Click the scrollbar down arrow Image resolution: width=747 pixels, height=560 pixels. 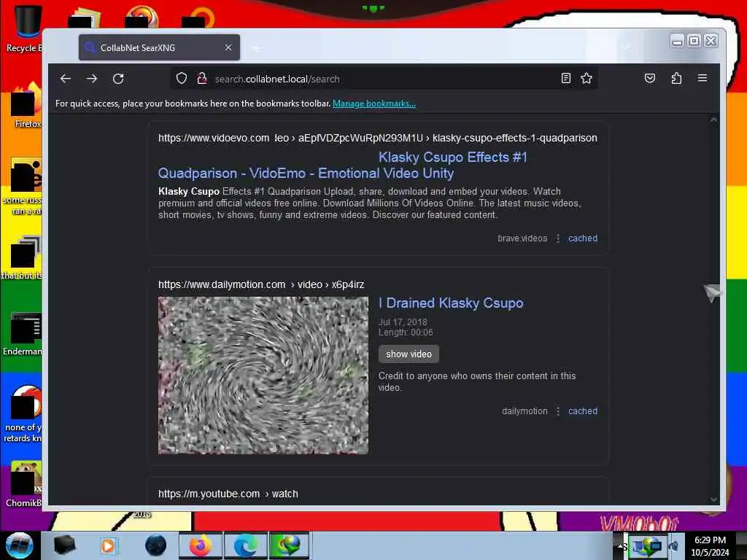(713, 499)
